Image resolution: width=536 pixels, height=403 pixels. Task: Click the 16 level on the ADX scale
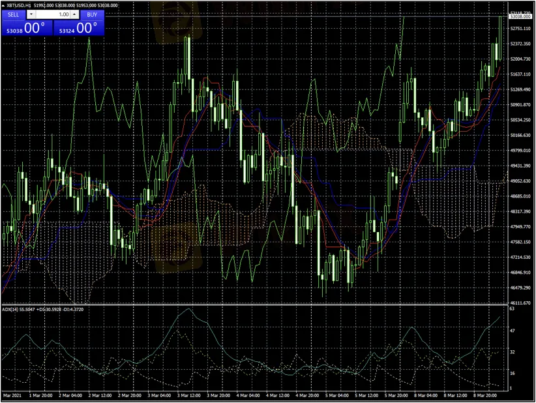513,373
